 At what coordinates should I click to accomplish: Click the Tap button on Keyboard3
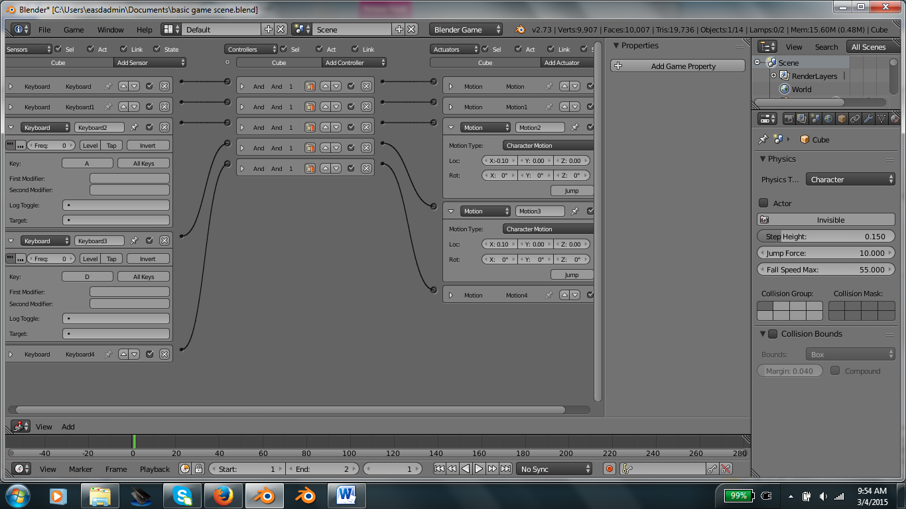(x=111, y=258)
